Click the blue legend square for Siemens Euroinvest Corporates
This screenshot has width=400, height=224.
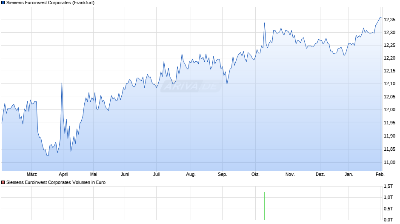[x=3, y=3]
